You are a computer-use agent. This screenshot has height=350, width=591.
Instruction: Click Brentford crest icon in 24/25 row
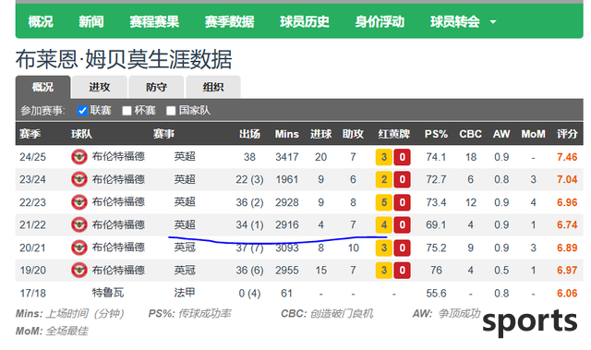pos(79,157)
